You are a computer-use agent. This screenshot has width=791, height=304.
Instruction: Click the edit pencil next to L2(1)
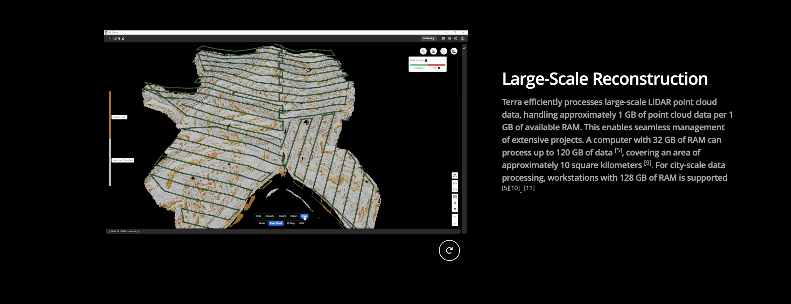point(123,39)
